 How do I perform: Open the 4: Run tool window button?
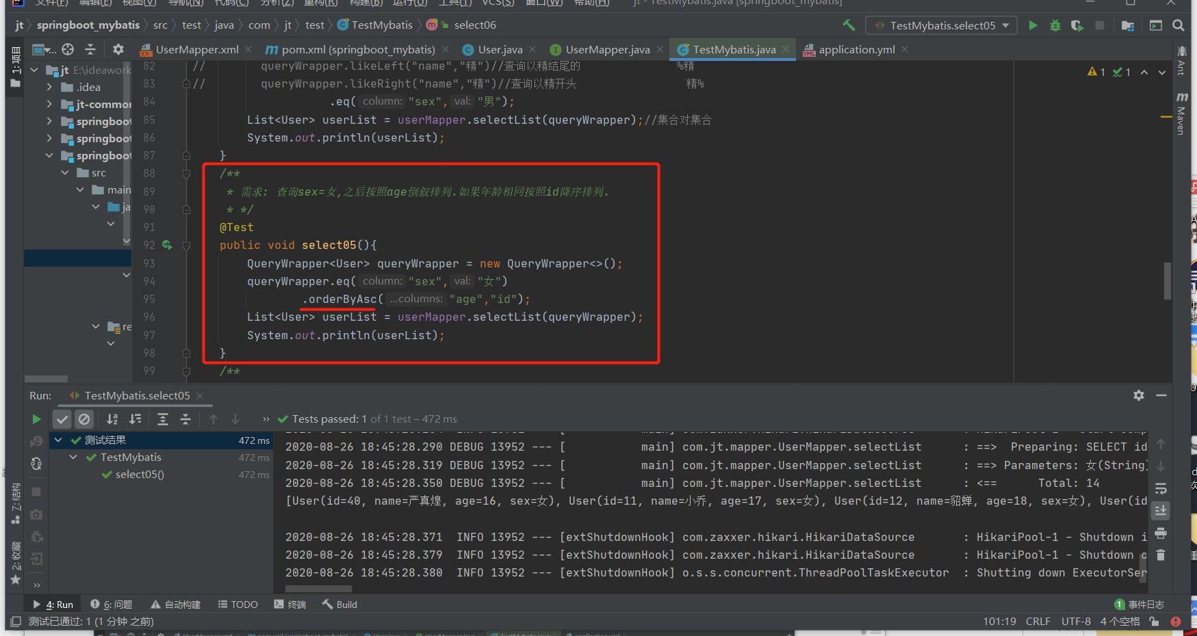[53, 605]
